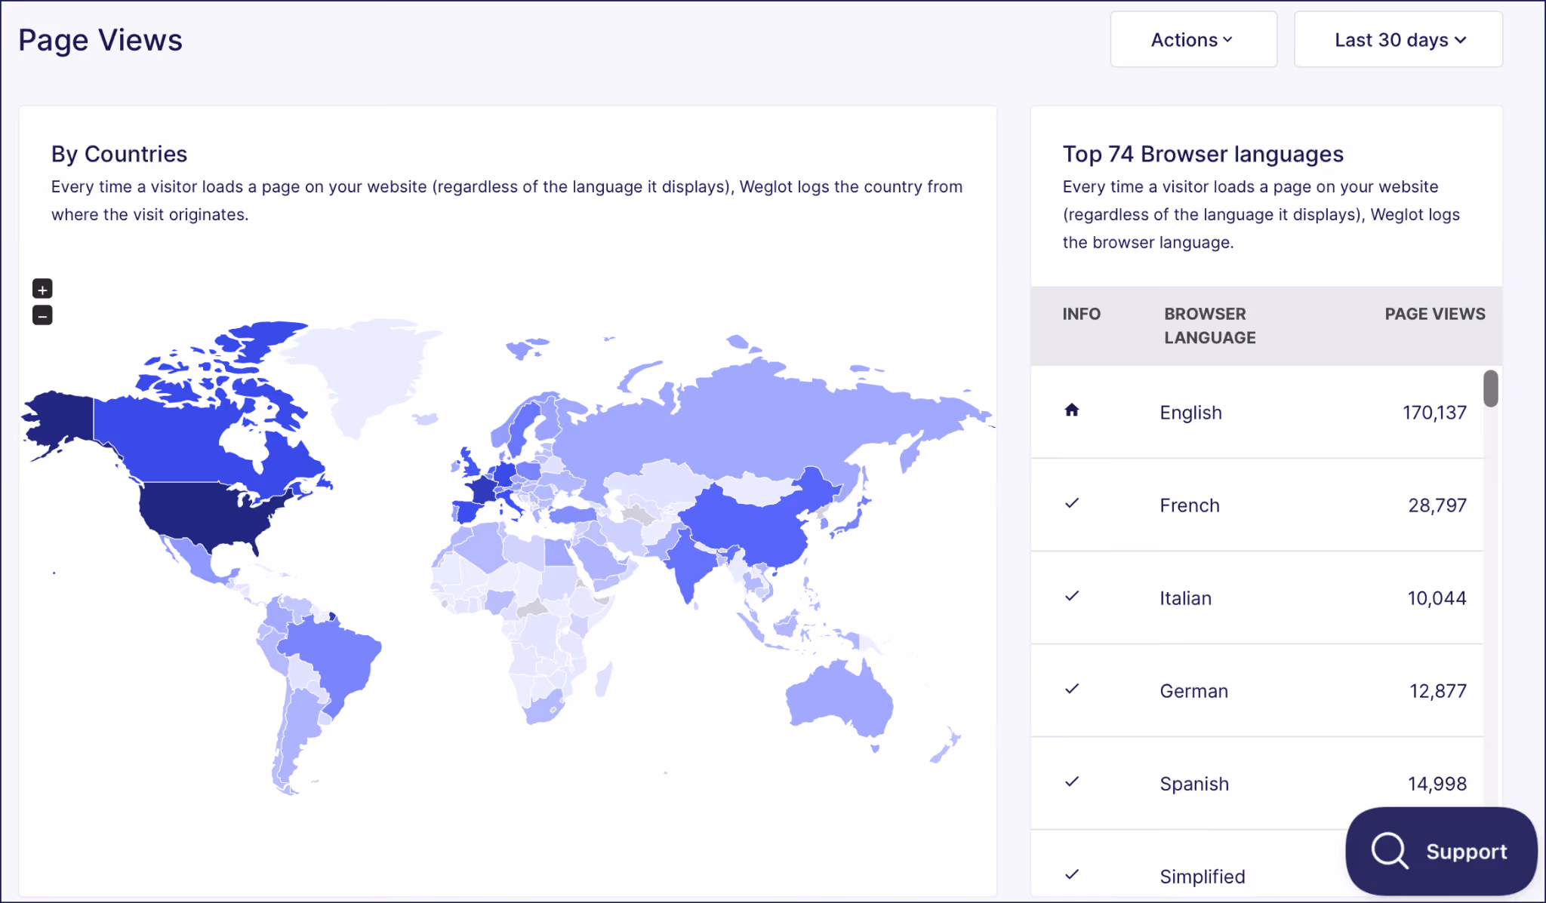Select the French language row label
Viewport: 1546px width, 903px height.
(1190, 505)
